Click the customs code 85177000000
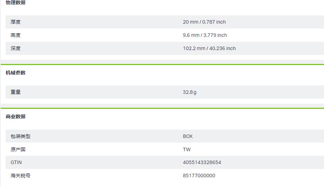Viewport: 324px width, 187px height. (x=199, y=176)
